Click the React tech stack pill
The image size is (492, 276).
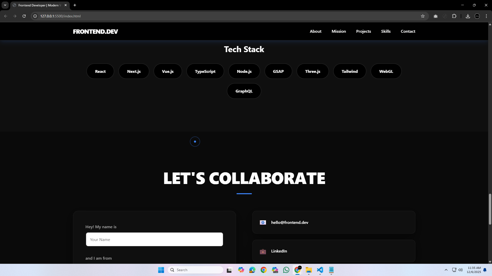pyautogui.click(x=100, y=71)
